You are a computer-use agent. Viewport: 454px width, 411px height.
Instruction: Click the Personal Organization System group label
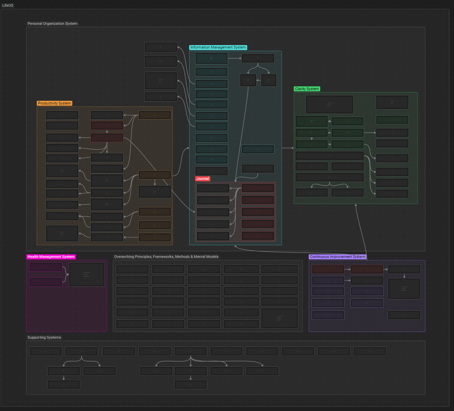52,23
